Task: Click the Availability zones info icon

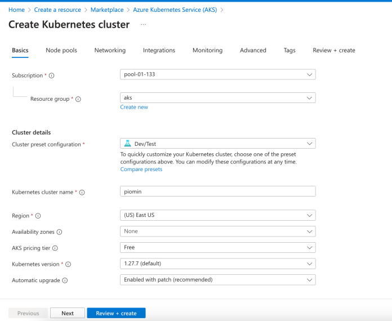Action: pyautogui.click(x=59, y=232)
